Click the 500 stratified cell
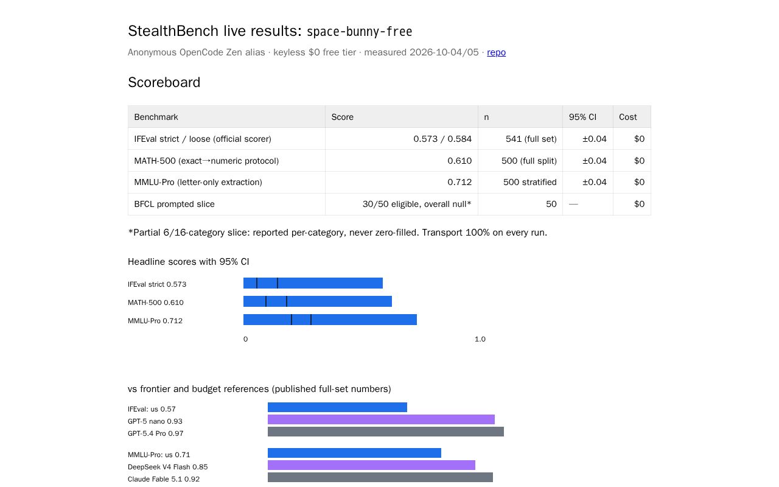The height and width of the screenshot is (487, 779). click(520, 183)
